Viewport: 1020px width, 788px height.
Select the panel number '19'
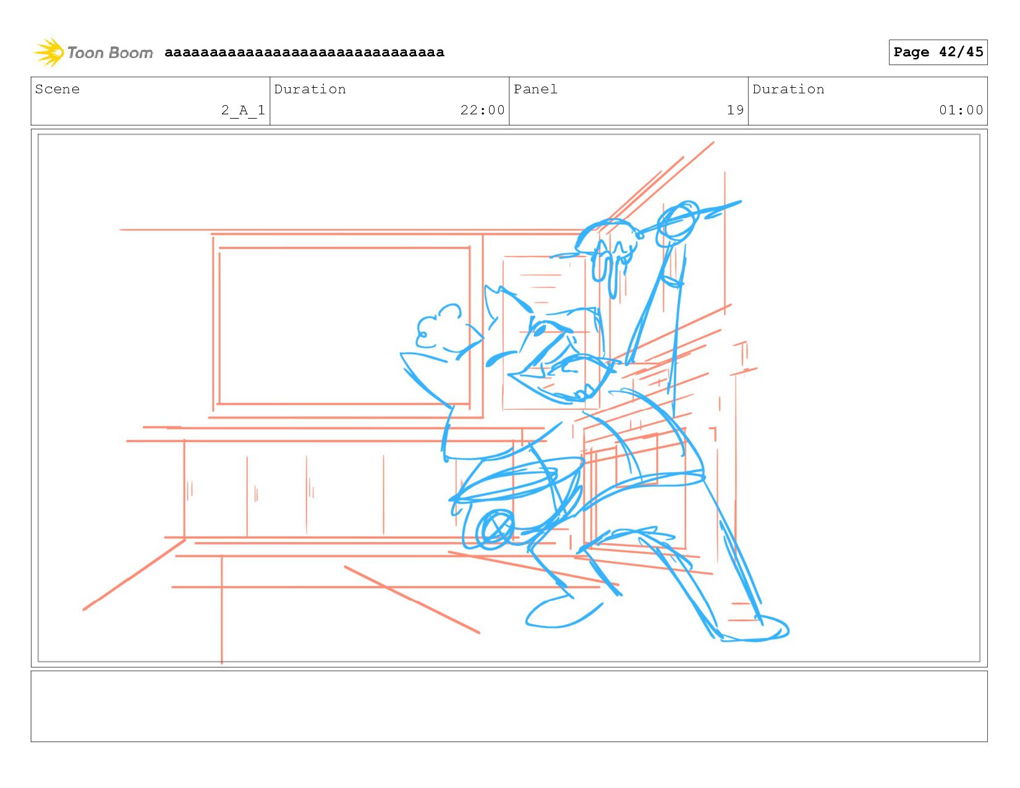735,110
